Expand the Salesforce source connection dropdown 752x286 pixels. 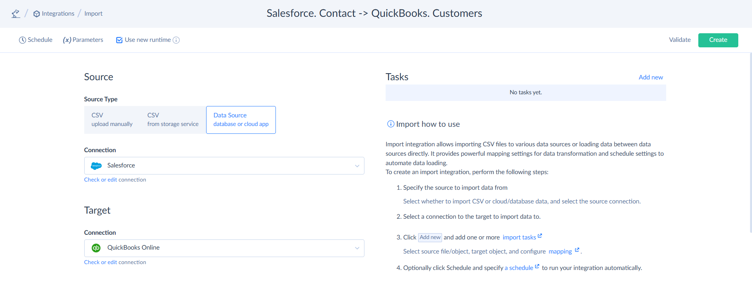pos(357,166)
